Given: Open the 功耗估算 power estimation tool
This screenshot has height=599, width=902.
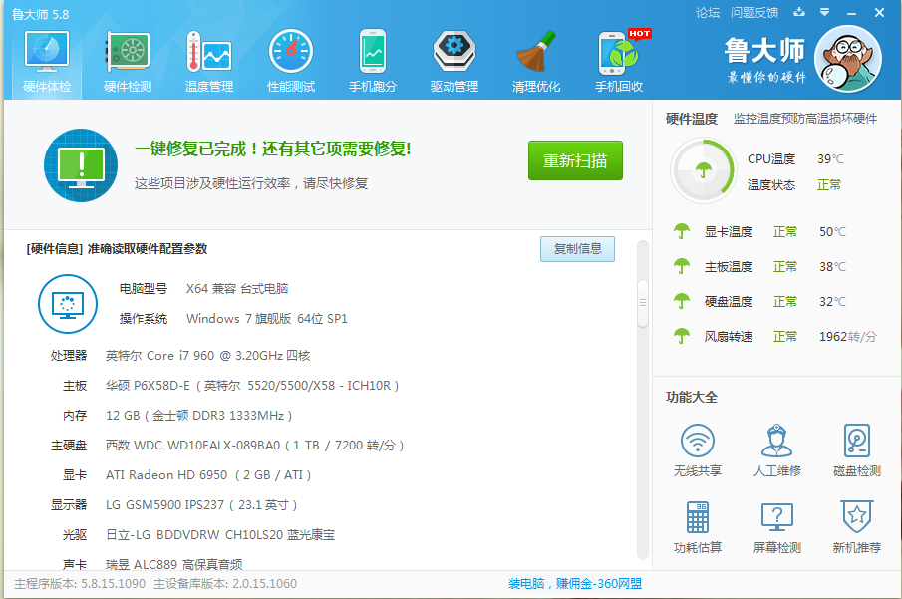Looking at the screenshot, I should click(x=698, y=526).
